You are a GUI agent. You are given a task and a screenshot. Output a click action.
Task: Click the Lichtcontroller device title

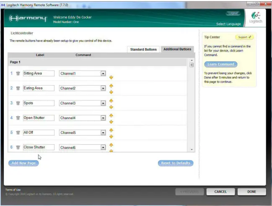pyautogui.click(x=22, y=33)
